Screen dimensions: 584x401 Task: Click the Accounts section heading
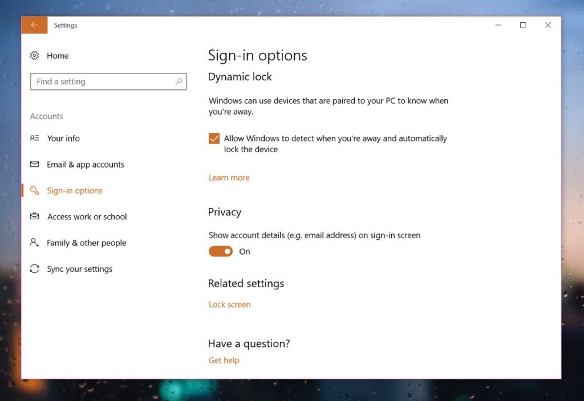[x=46, y=116]
